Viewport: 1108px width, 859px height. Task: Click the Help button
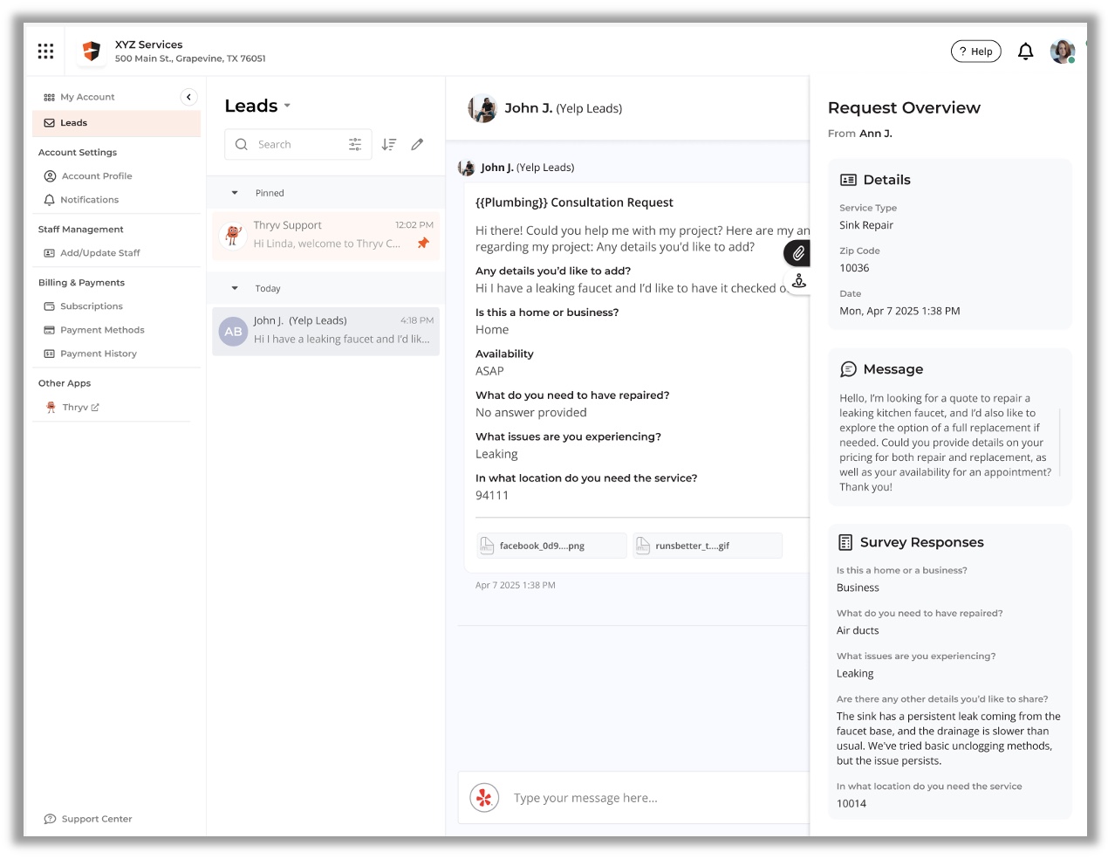[x=975, y=52]
